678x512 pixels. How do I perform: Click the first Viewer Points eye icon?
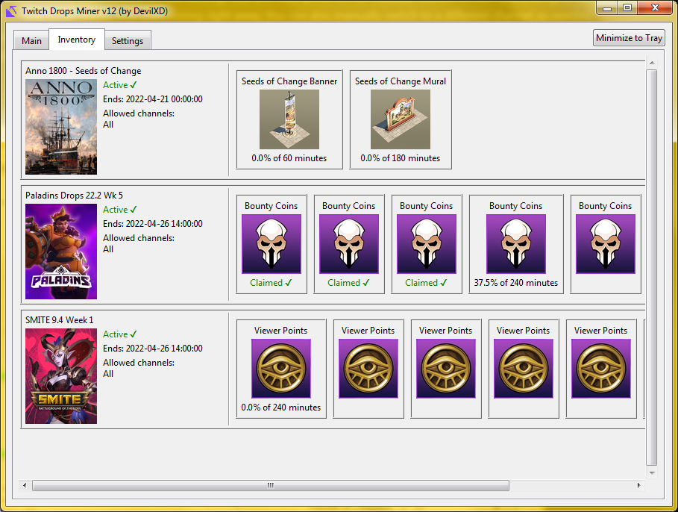point(281,369)
